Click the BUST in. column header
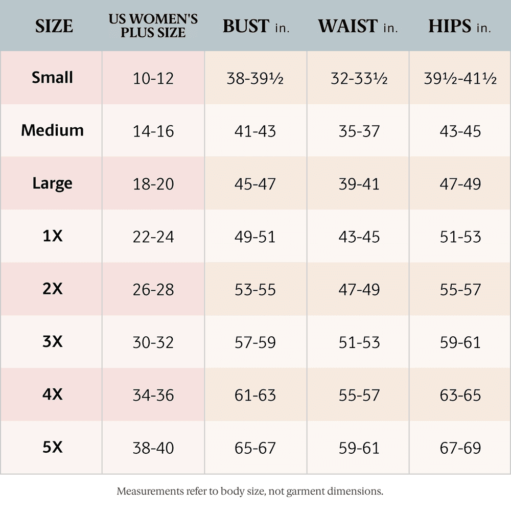511x511 pixels. click(255, 26)
